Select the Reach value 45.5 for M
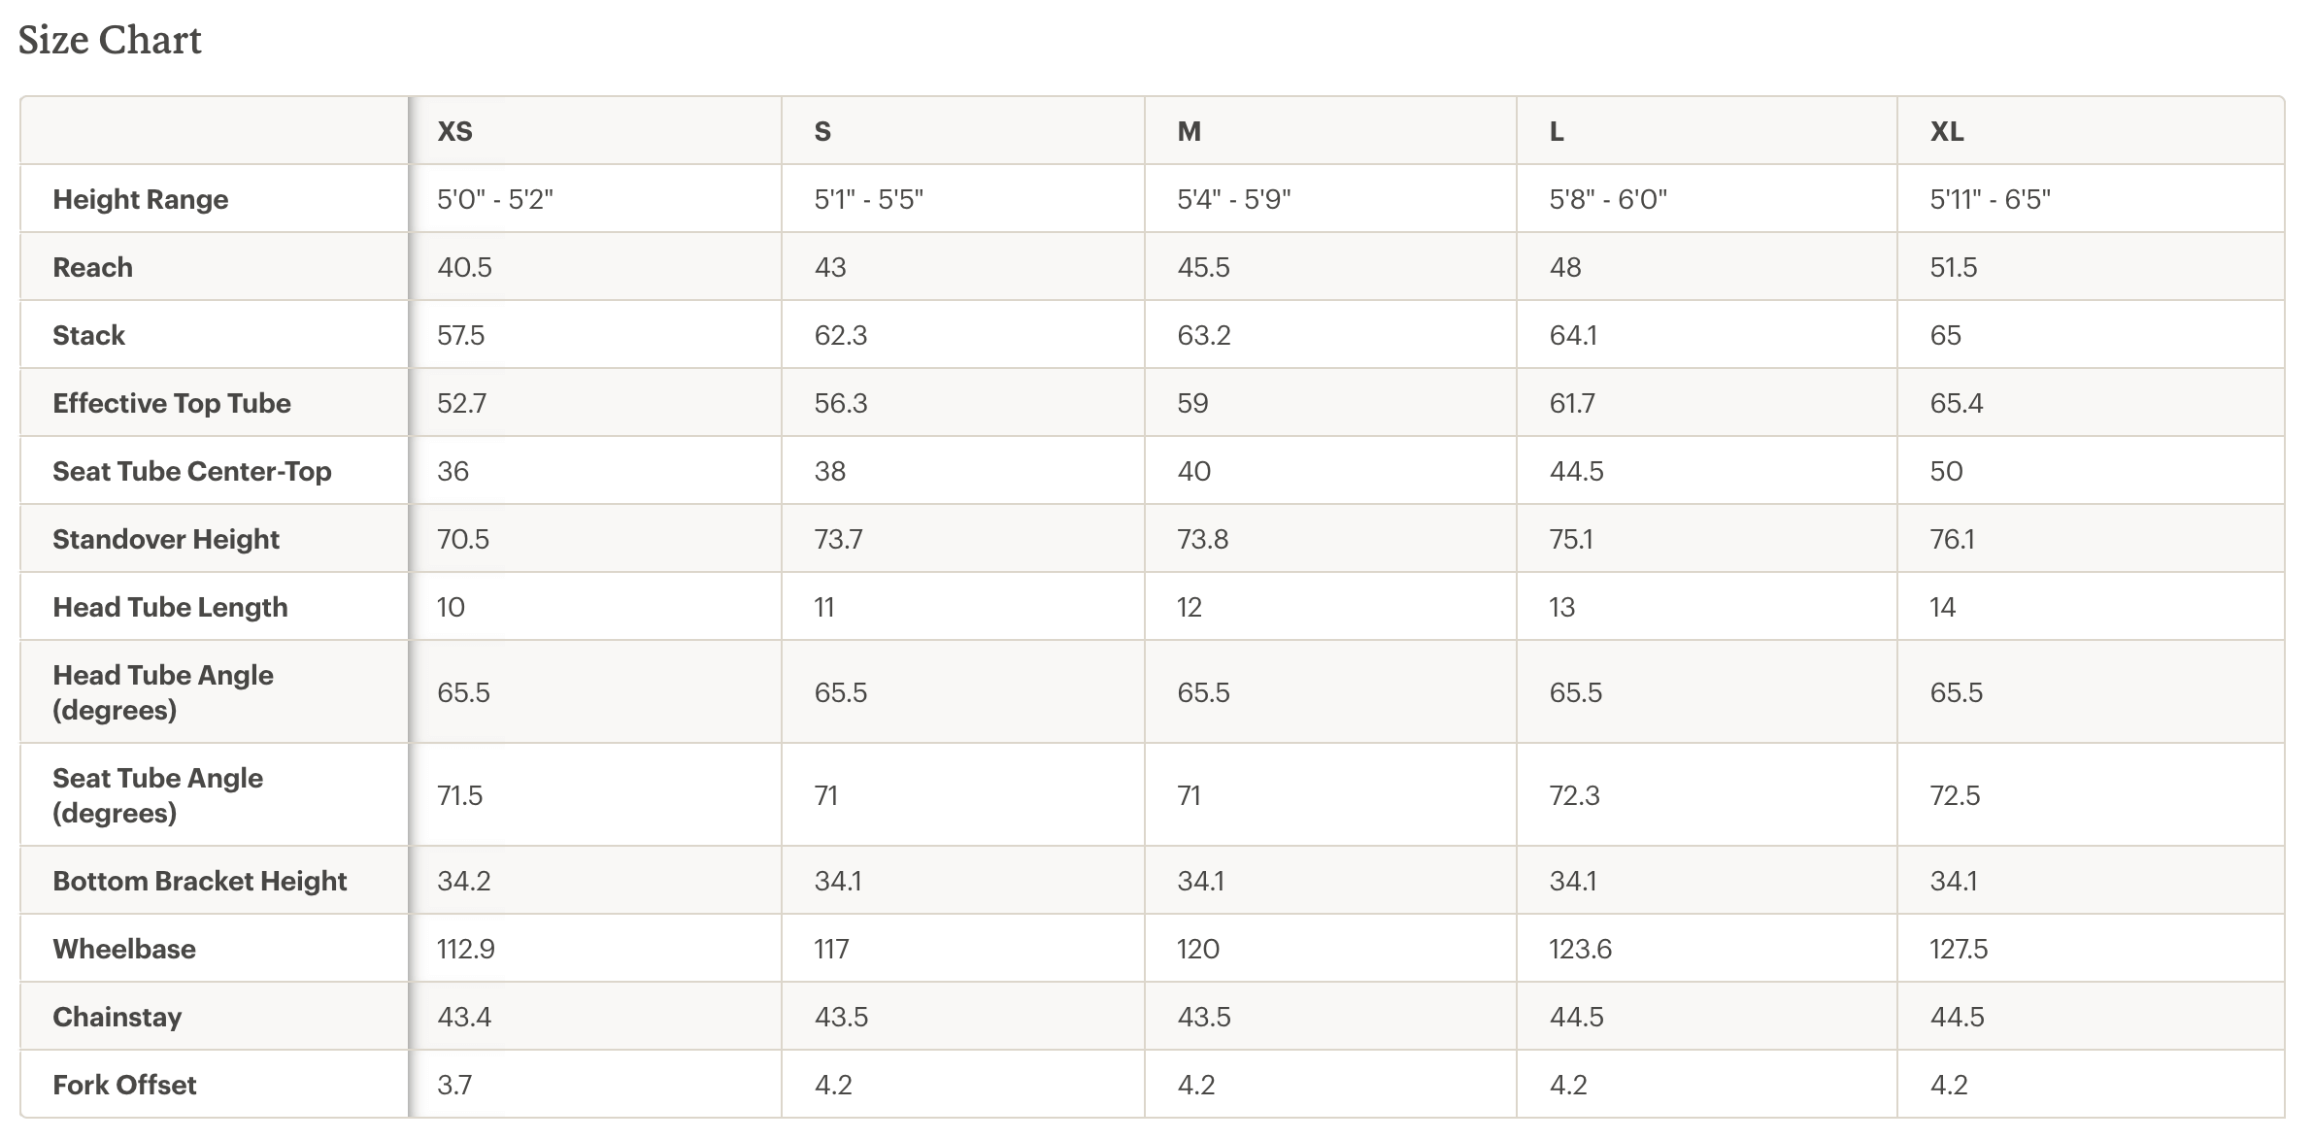Viewport: 2313px width, 1140px height. coord(1203,267)
